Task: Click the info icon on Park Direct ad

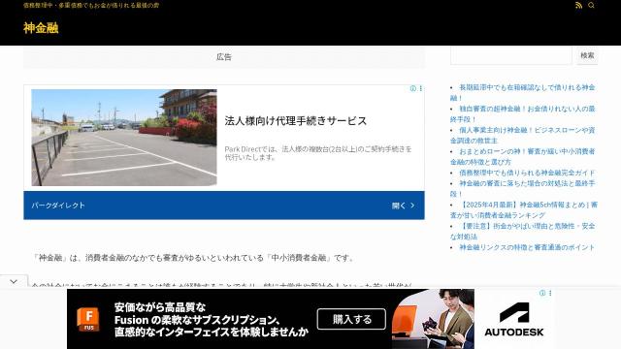Action: pos(412,88)
